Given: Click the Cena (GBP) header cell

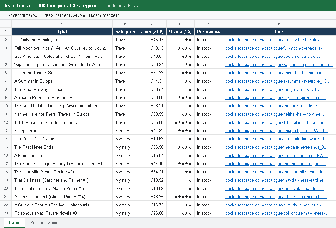Looking at the screenshot, I should click(152, 32).
